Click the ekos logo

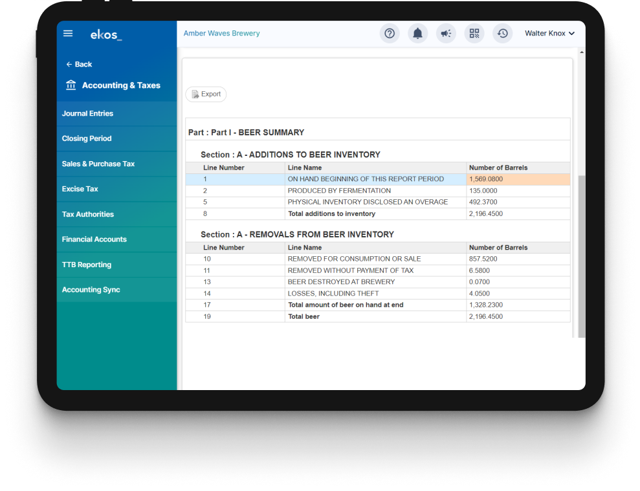coord(106,35)
